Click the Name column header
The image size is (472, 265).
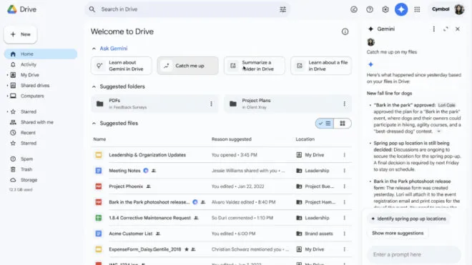click(x=99, y=139)
